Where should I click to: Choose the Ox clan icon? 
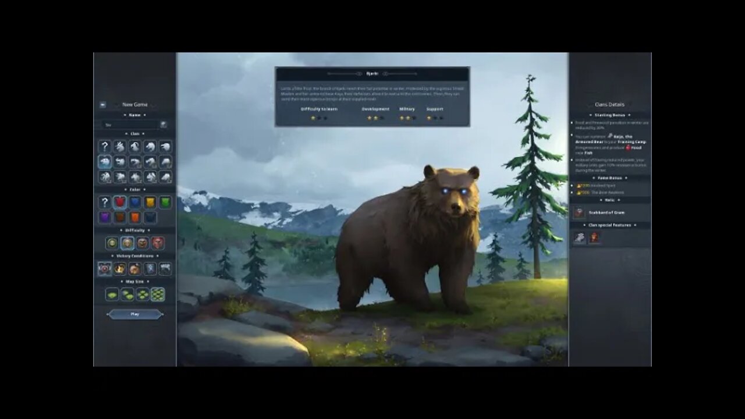[120, 177]
